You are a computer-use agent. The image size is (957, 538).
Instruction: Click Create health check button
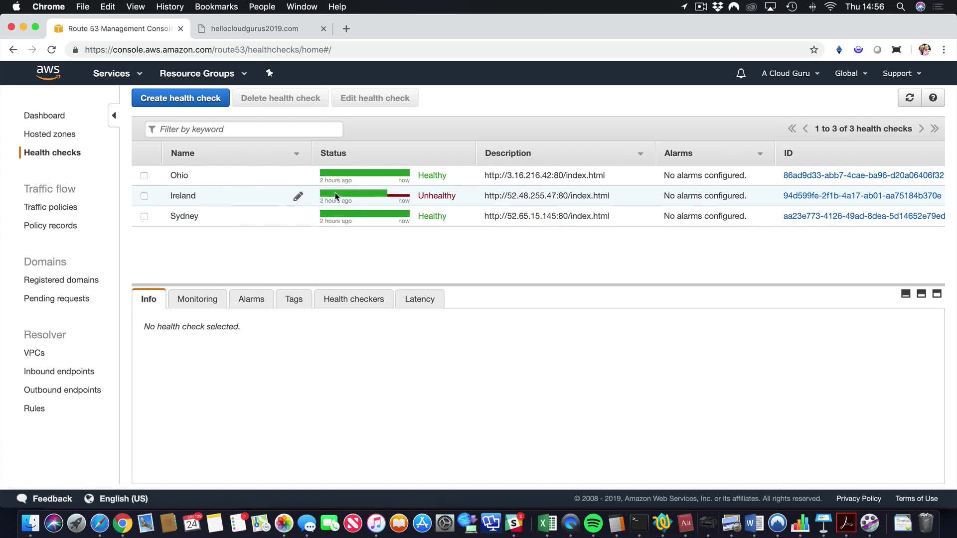[180, 98]
